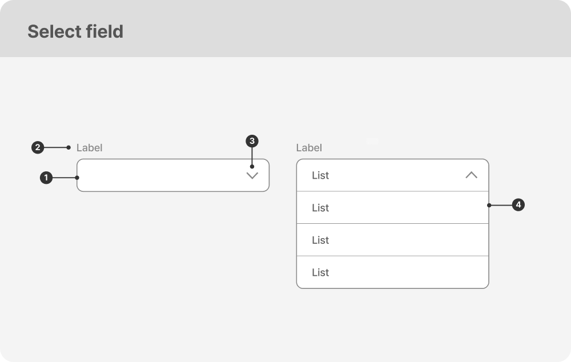
Task: Click the connector line between marker 2 and Label
Action: tap(55, 148)
